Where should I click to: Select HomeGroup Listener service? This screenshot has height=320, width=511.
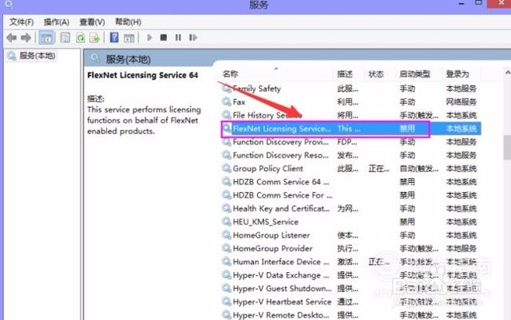350,235
